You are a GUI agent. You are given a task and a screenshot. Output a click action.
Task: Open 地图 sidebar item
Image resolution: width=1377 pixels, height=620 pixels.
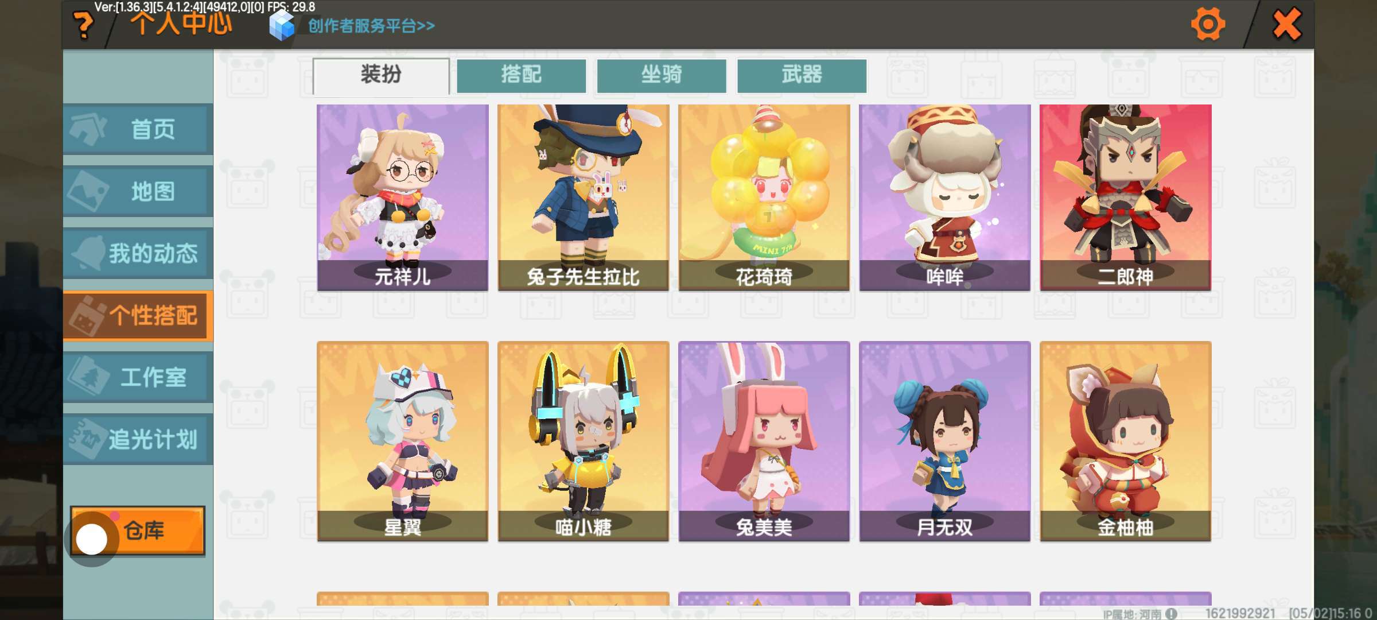138,191
